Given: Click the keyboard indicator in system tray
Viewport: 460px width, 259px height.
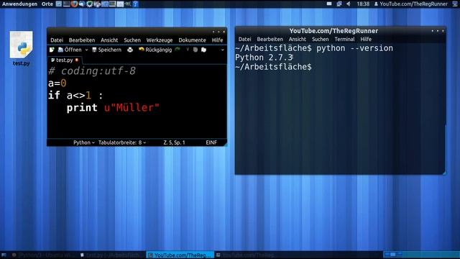Looking at the screenshot, I should pyautogui.click(x=329, y=4).
